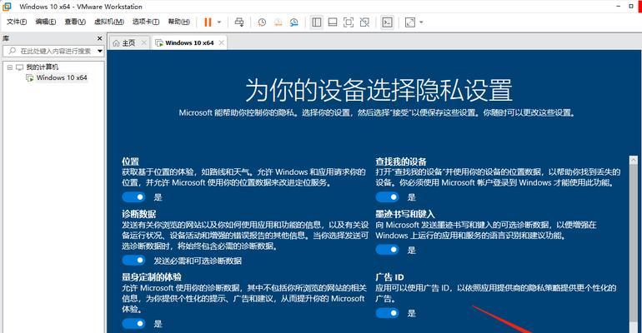Screen dimensions: 642x333
Task: Close the 主页 tab
Action: pos(143,42)
